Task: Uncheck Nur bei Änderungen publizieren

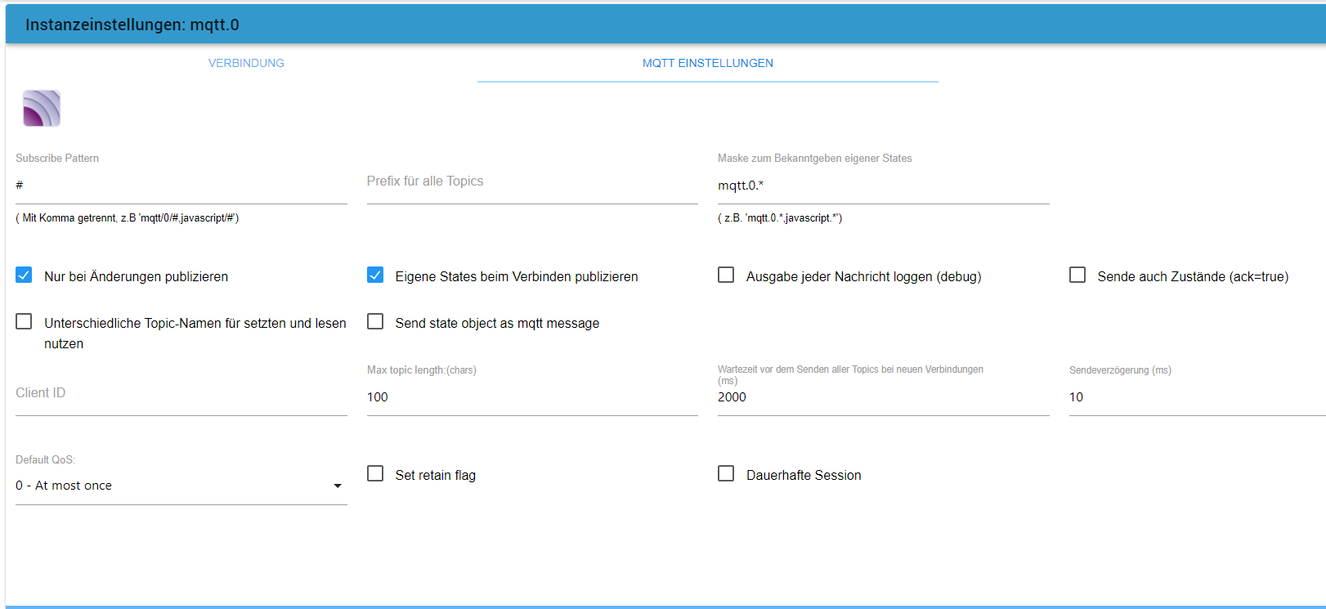Action: [x=25, y=275]
